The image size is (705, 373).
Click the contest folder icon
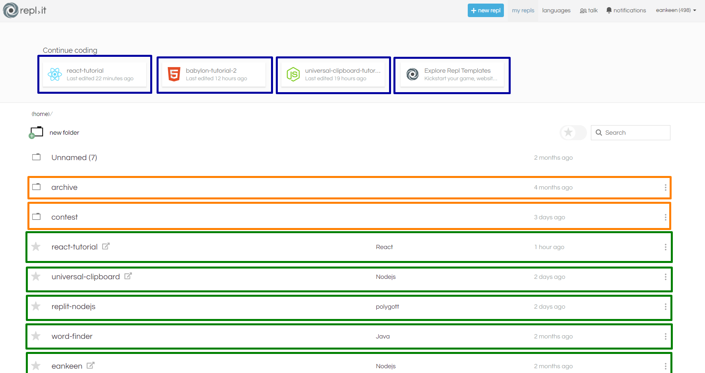coord(36,216)
